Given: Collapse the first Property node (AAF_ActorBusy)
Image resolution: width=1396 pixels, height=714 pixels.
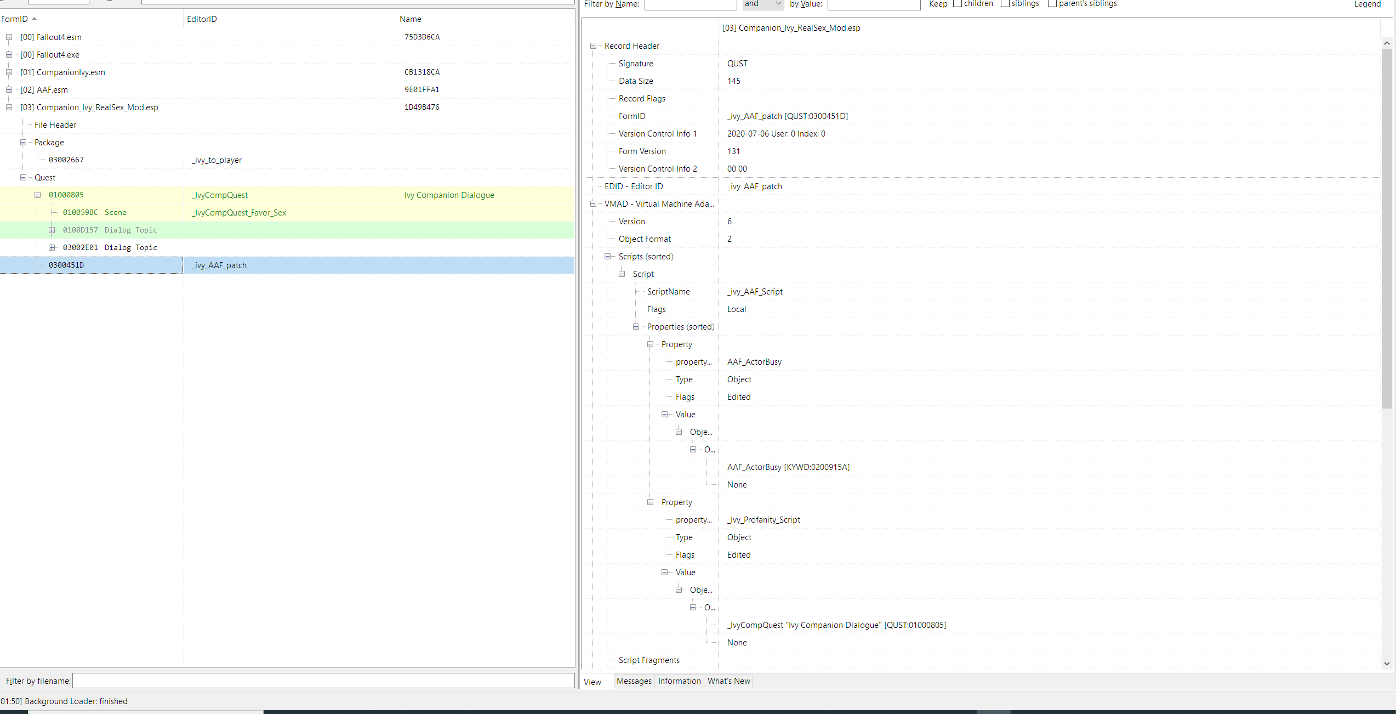Looking at the screenshot, I should tap(650, 344).
